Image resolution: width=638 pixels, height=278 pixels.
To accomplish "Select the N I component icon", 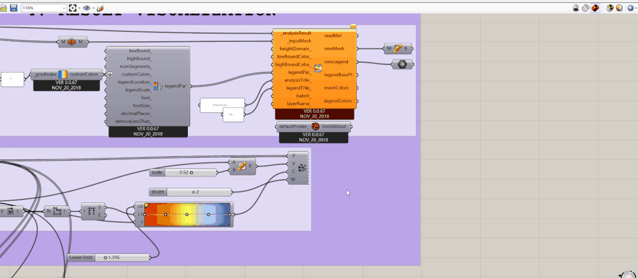I will [57, 211].
